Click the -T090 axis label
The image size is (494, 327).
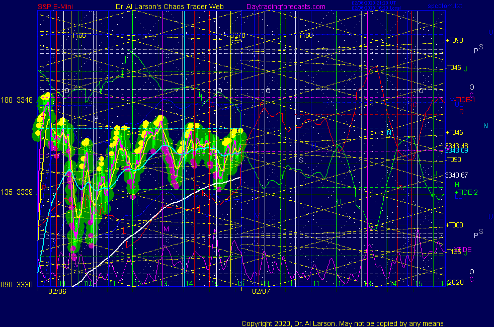click(x=454, y=159)
